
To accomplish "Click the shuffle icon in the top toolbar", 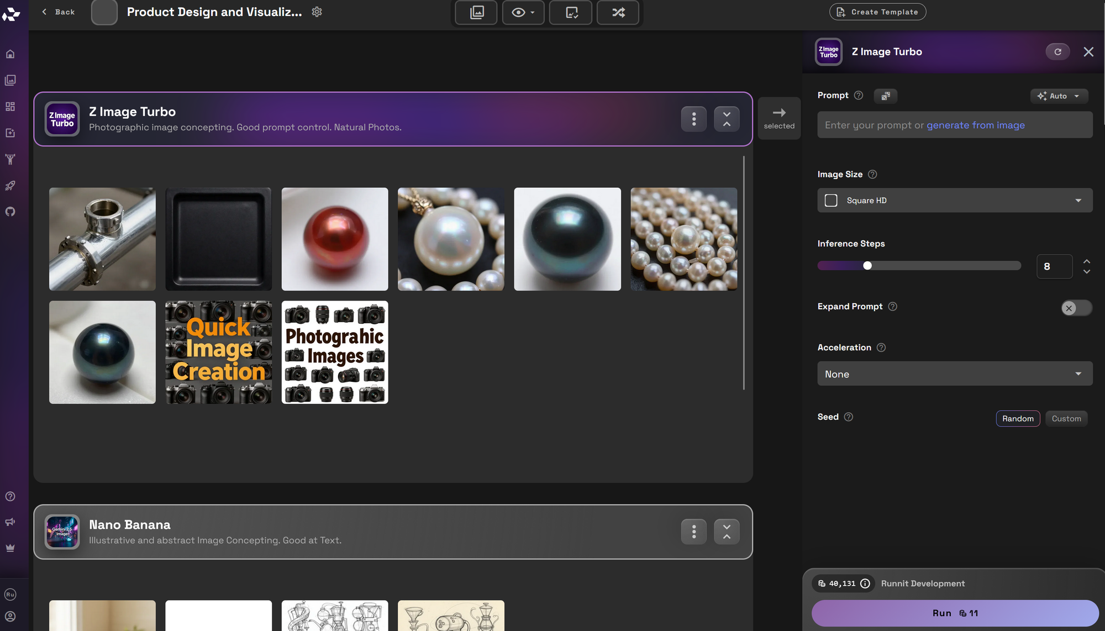I will click(x=618, y=12).
